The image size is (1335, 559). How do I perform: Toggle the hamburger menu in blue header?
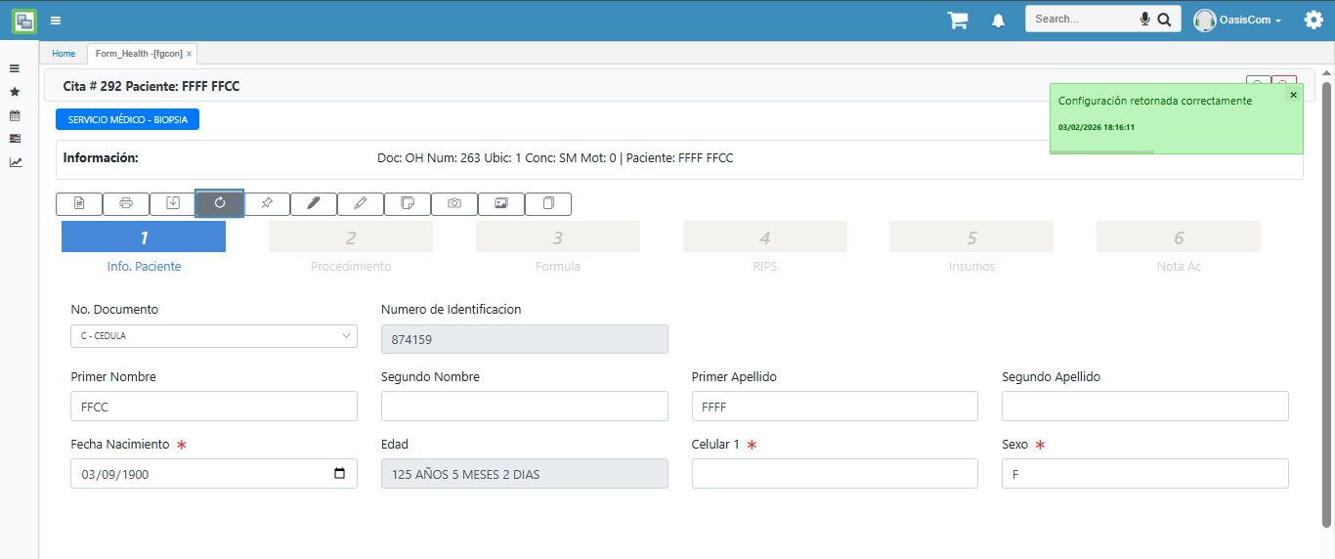tap(56, 21)
